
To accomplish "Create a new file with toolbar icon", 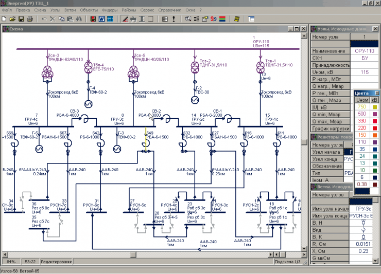I will (x=4, y=19).
